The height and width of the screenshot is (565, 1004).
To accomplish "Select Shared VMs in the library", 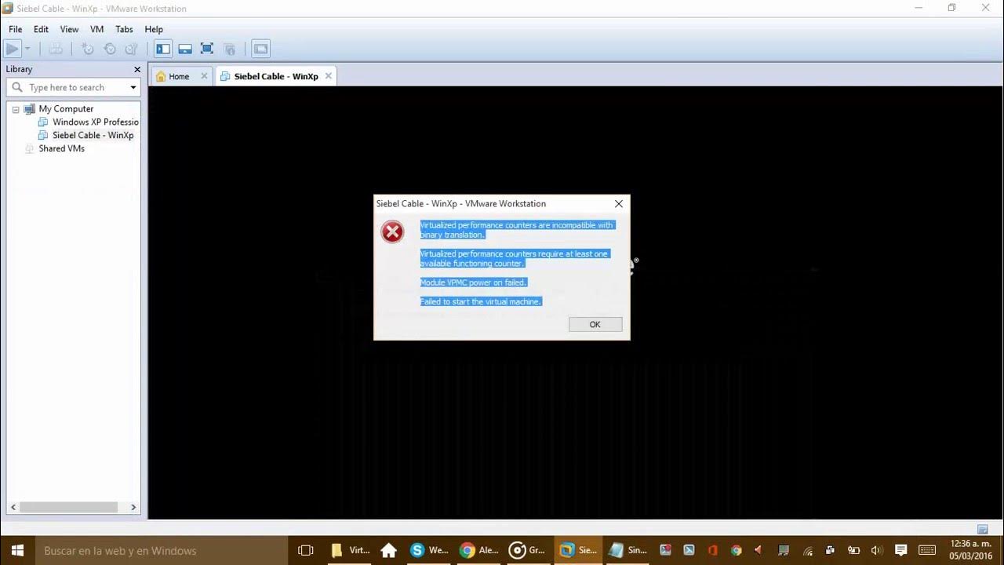I will pos(61,149).
